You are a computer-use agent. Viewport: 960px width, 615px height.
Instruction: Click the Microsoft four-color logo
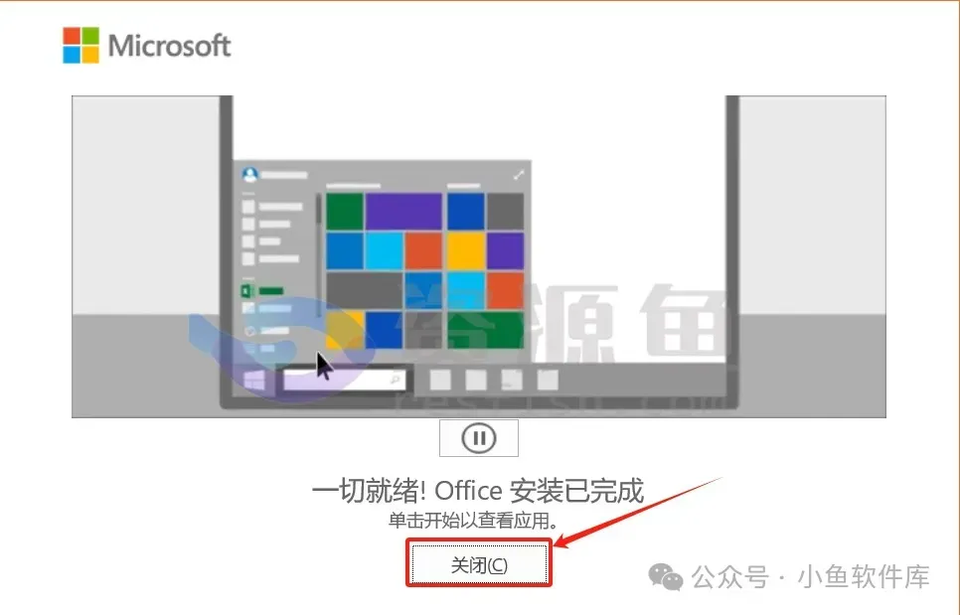click(x=80, y=46)
